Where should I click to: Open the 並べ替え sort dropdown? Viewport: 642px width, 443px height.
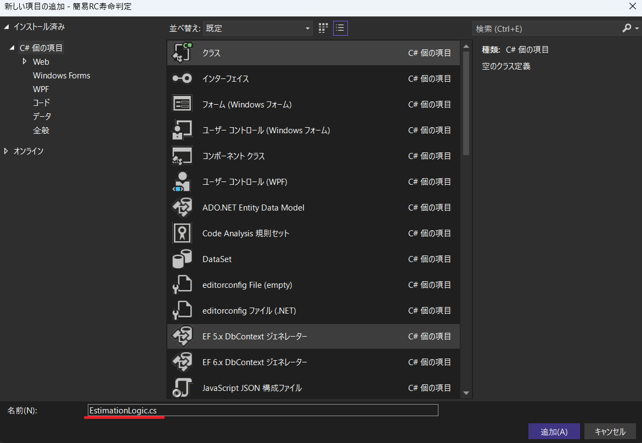(x=258, y=28)
